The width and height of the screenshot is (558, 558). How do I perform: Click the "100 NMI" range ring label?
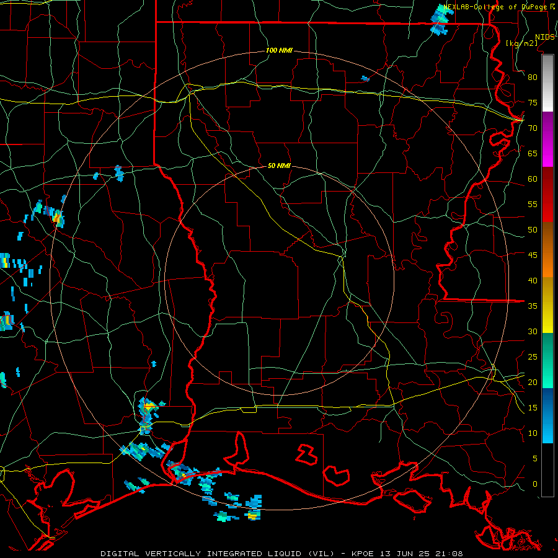[x=279, y=51]
